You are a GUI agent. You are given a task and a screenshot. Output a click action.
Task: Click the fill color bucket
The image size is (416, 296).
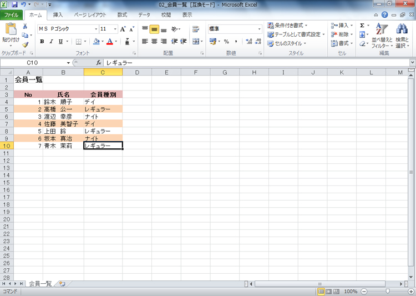point(97,42)
